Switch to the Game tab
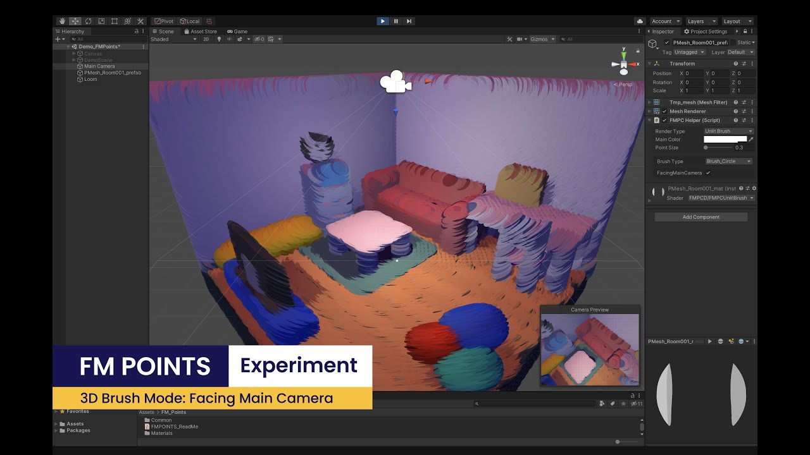The height and width of the screenshot is (455, 810). click(x=237, y=31)
